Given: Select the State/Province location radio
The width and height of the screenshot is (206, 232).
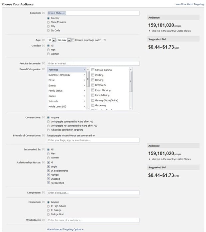Looking at the screenshot, I should (48, 22).
